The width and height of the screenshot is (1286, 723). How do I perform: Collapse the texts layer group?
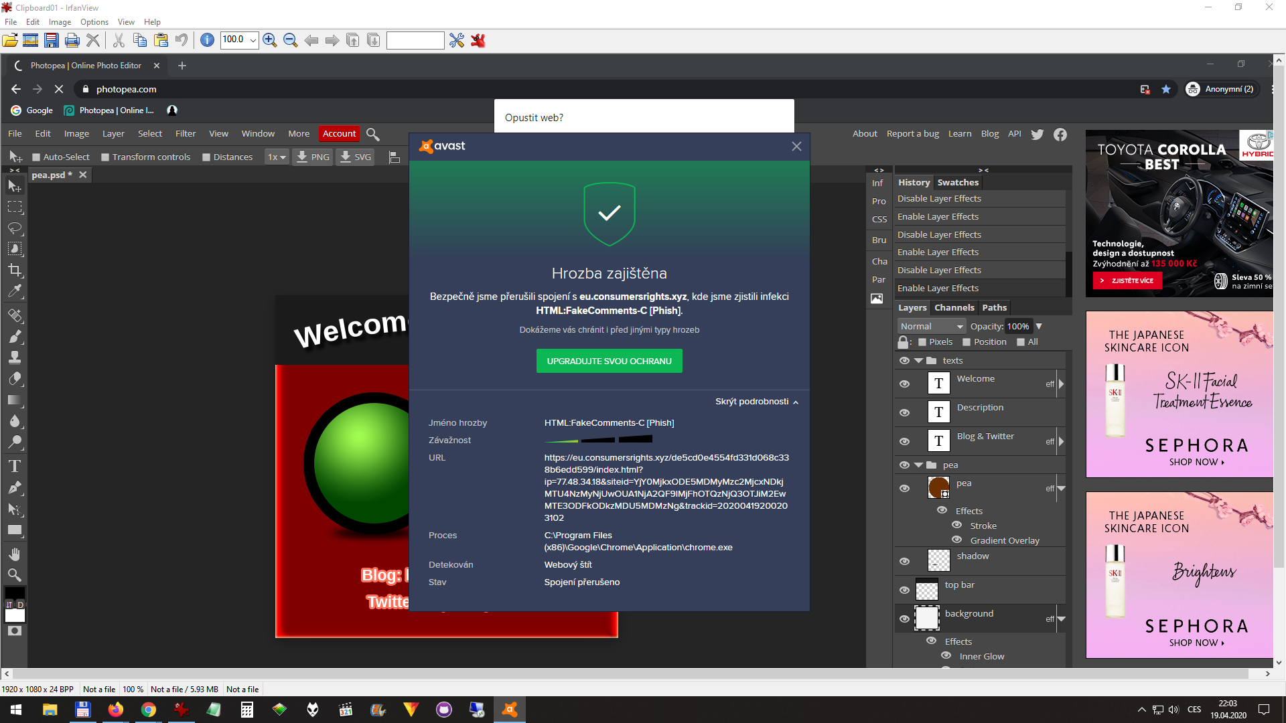(x=919, y=360)
